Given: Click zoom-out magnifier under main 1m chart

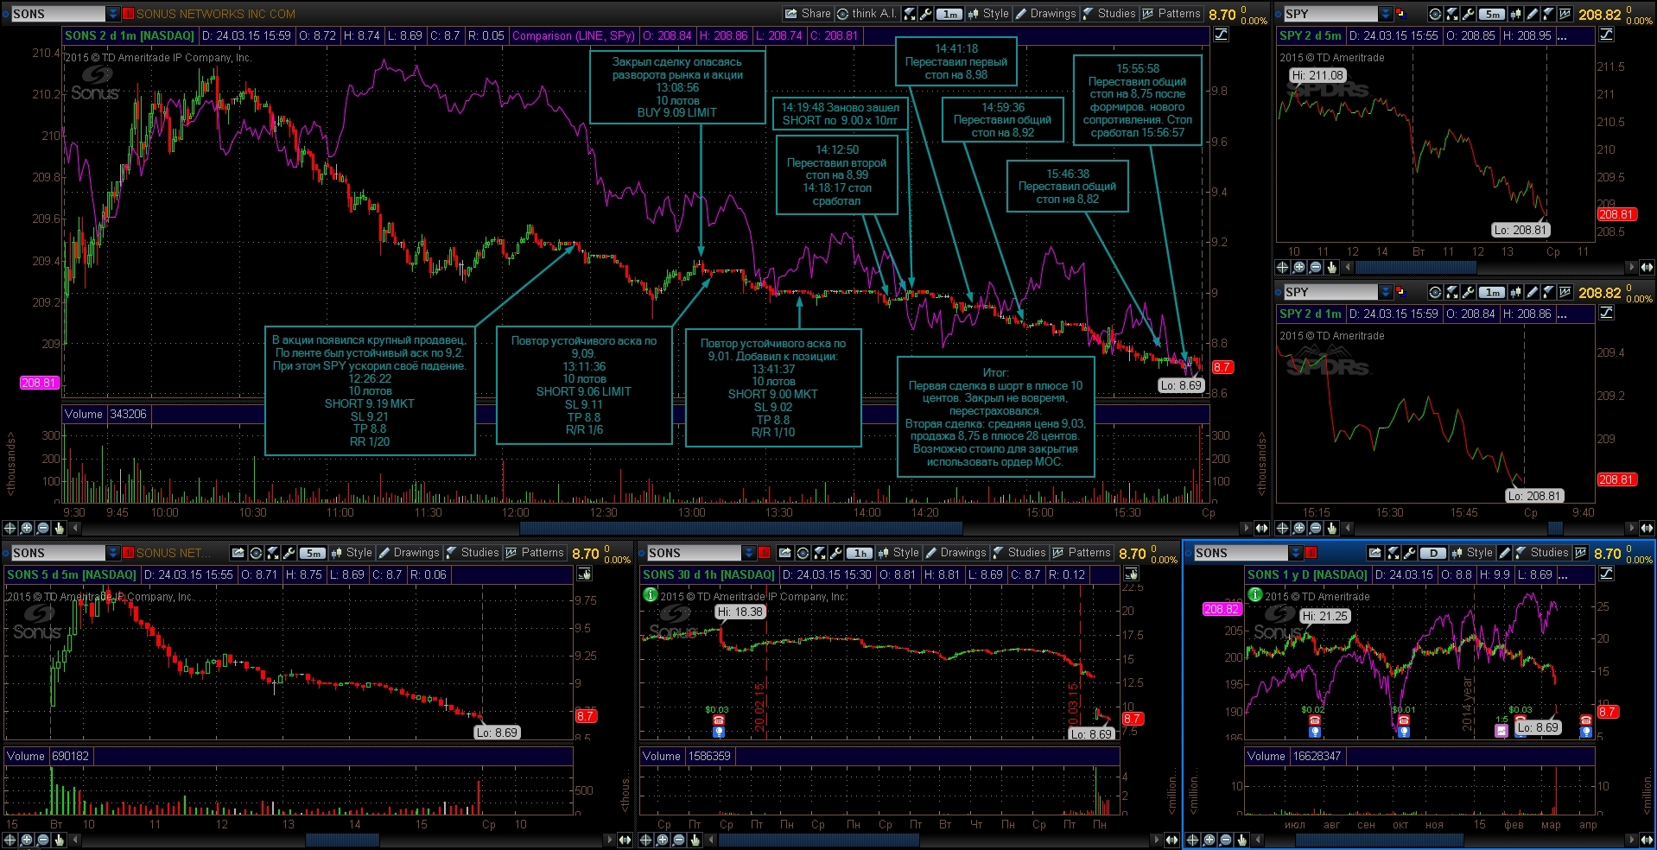Looking at the screenshot, I should click(43, 527).
